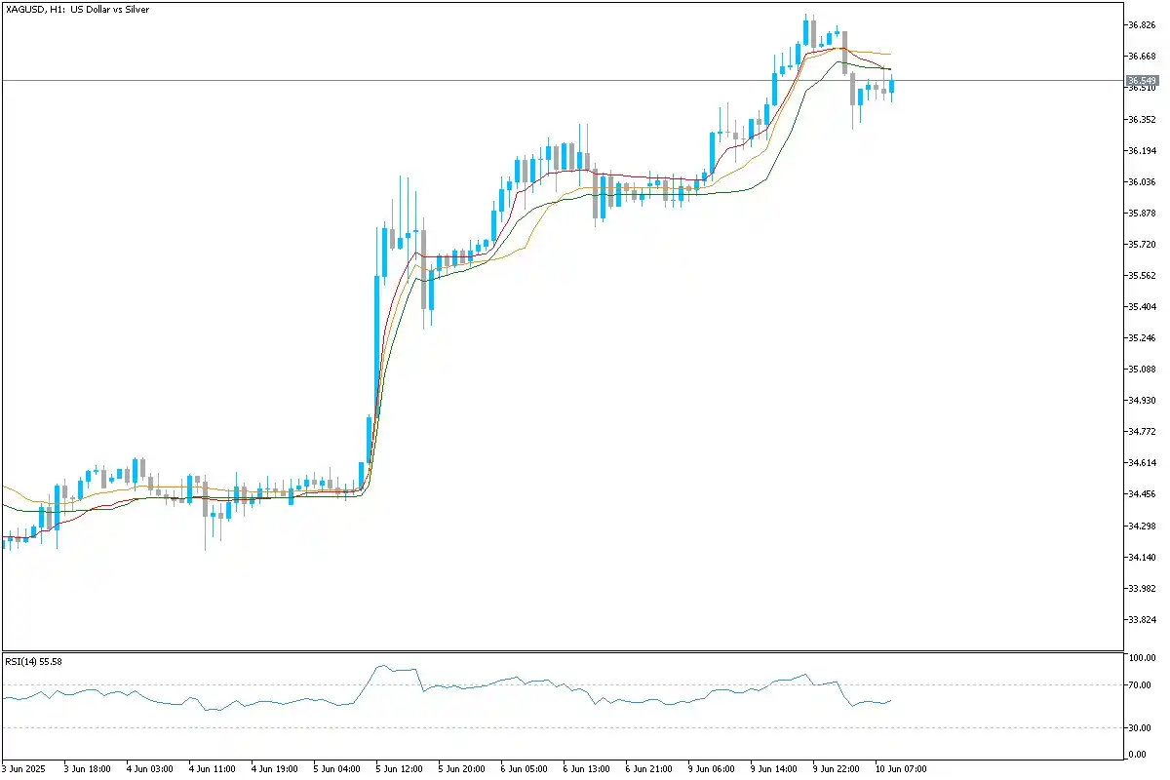Click the RSI 100.00 scale label

coord(1142,658)
